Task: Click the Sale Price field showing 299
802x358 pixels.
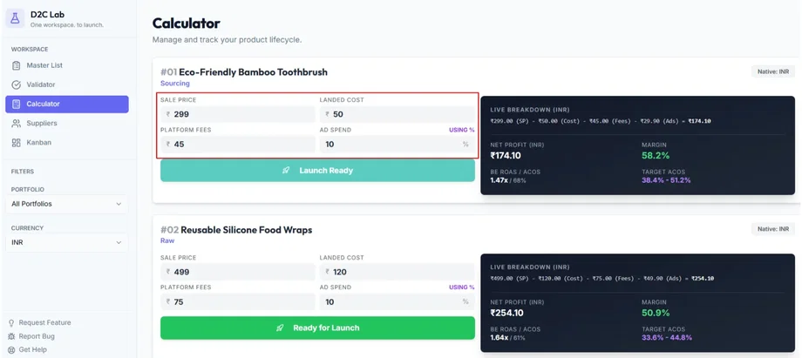Action: pos(237,114)
